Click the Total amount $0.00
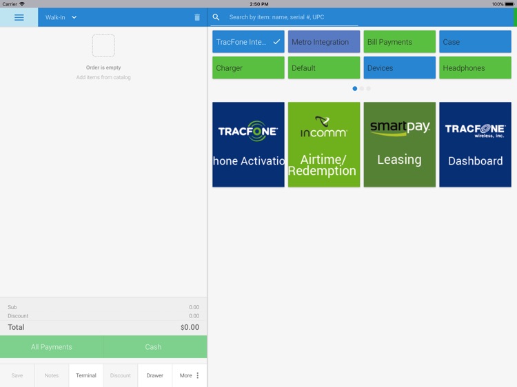 [x=190, y=327]
